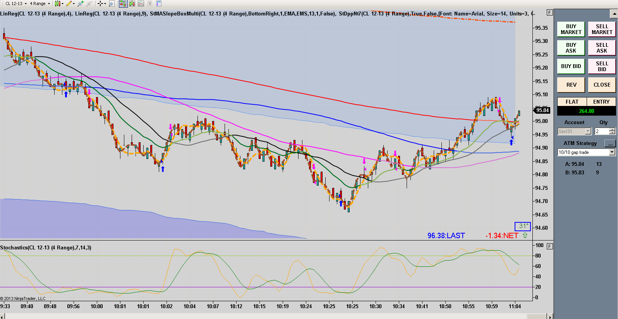The width and height of the screenshot is (618, 319).
Task: Click the ask size value 13
Action: pyautogui.click(x=599, y=164)
